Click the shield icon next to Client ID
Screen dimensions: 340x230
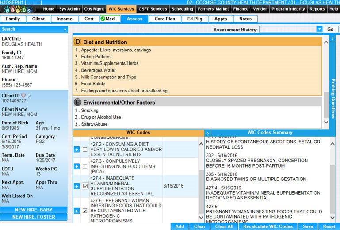tap(24, 95)
